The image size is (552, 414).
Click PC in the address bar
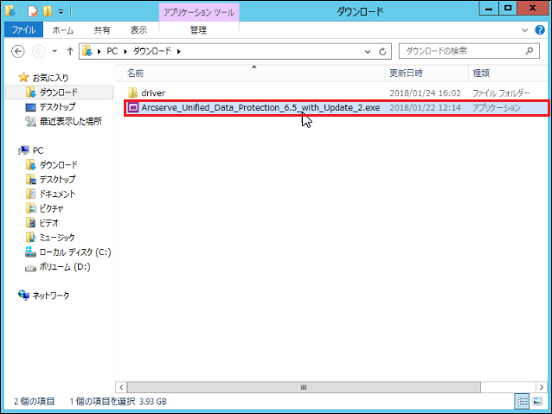point(112,51)
